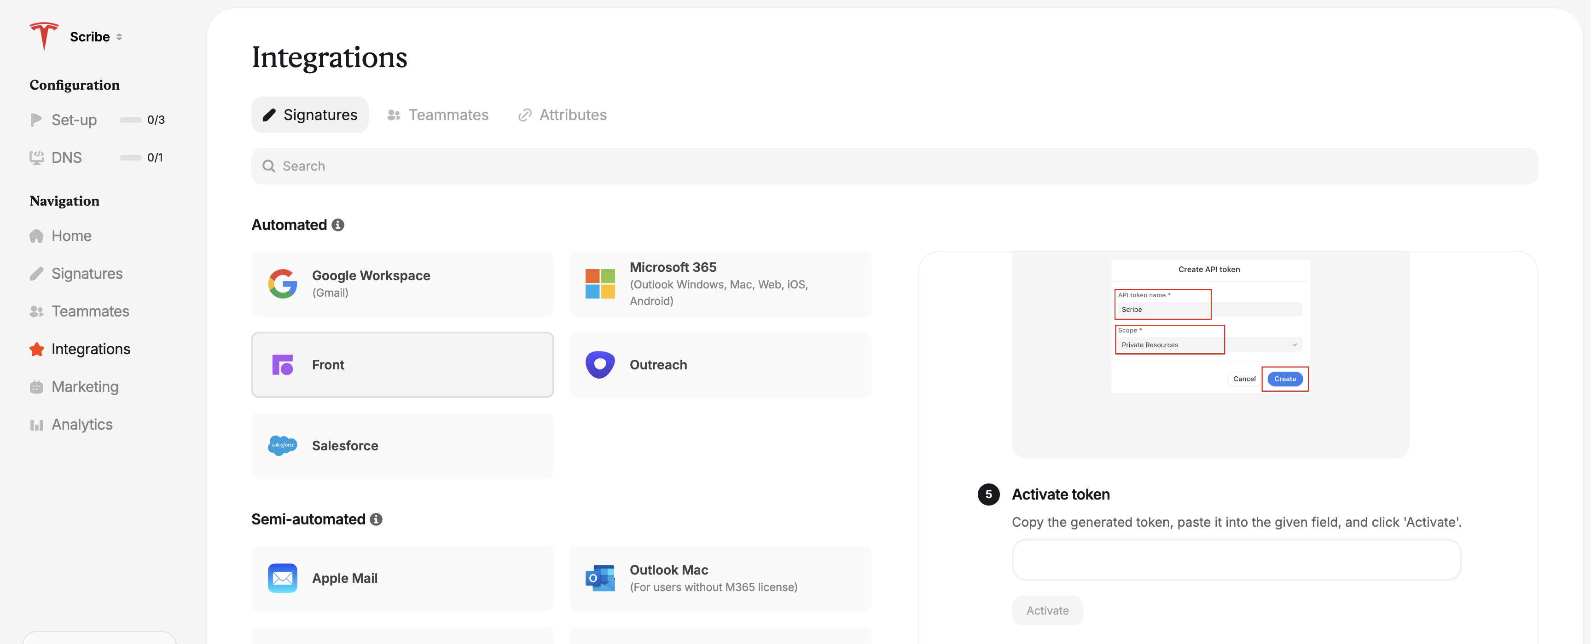Focus the token paste input field

tap(1236, 560)
